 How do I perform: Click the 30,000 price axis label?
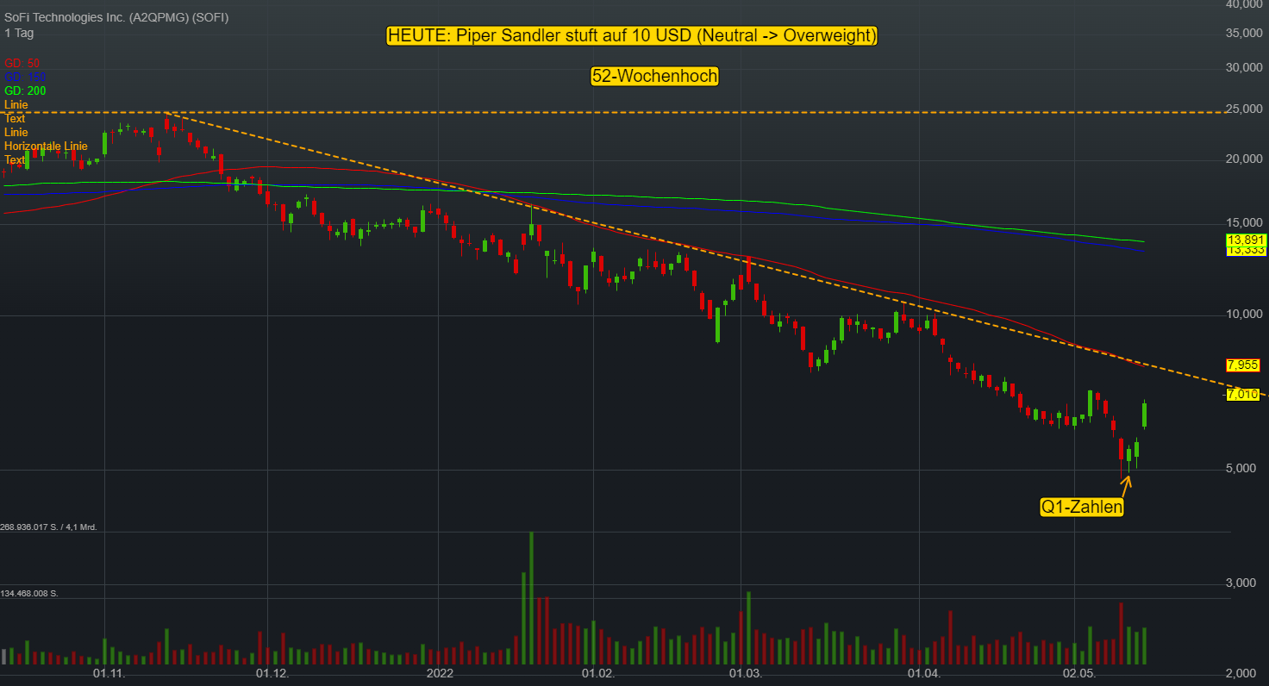tap(1245, 68)
